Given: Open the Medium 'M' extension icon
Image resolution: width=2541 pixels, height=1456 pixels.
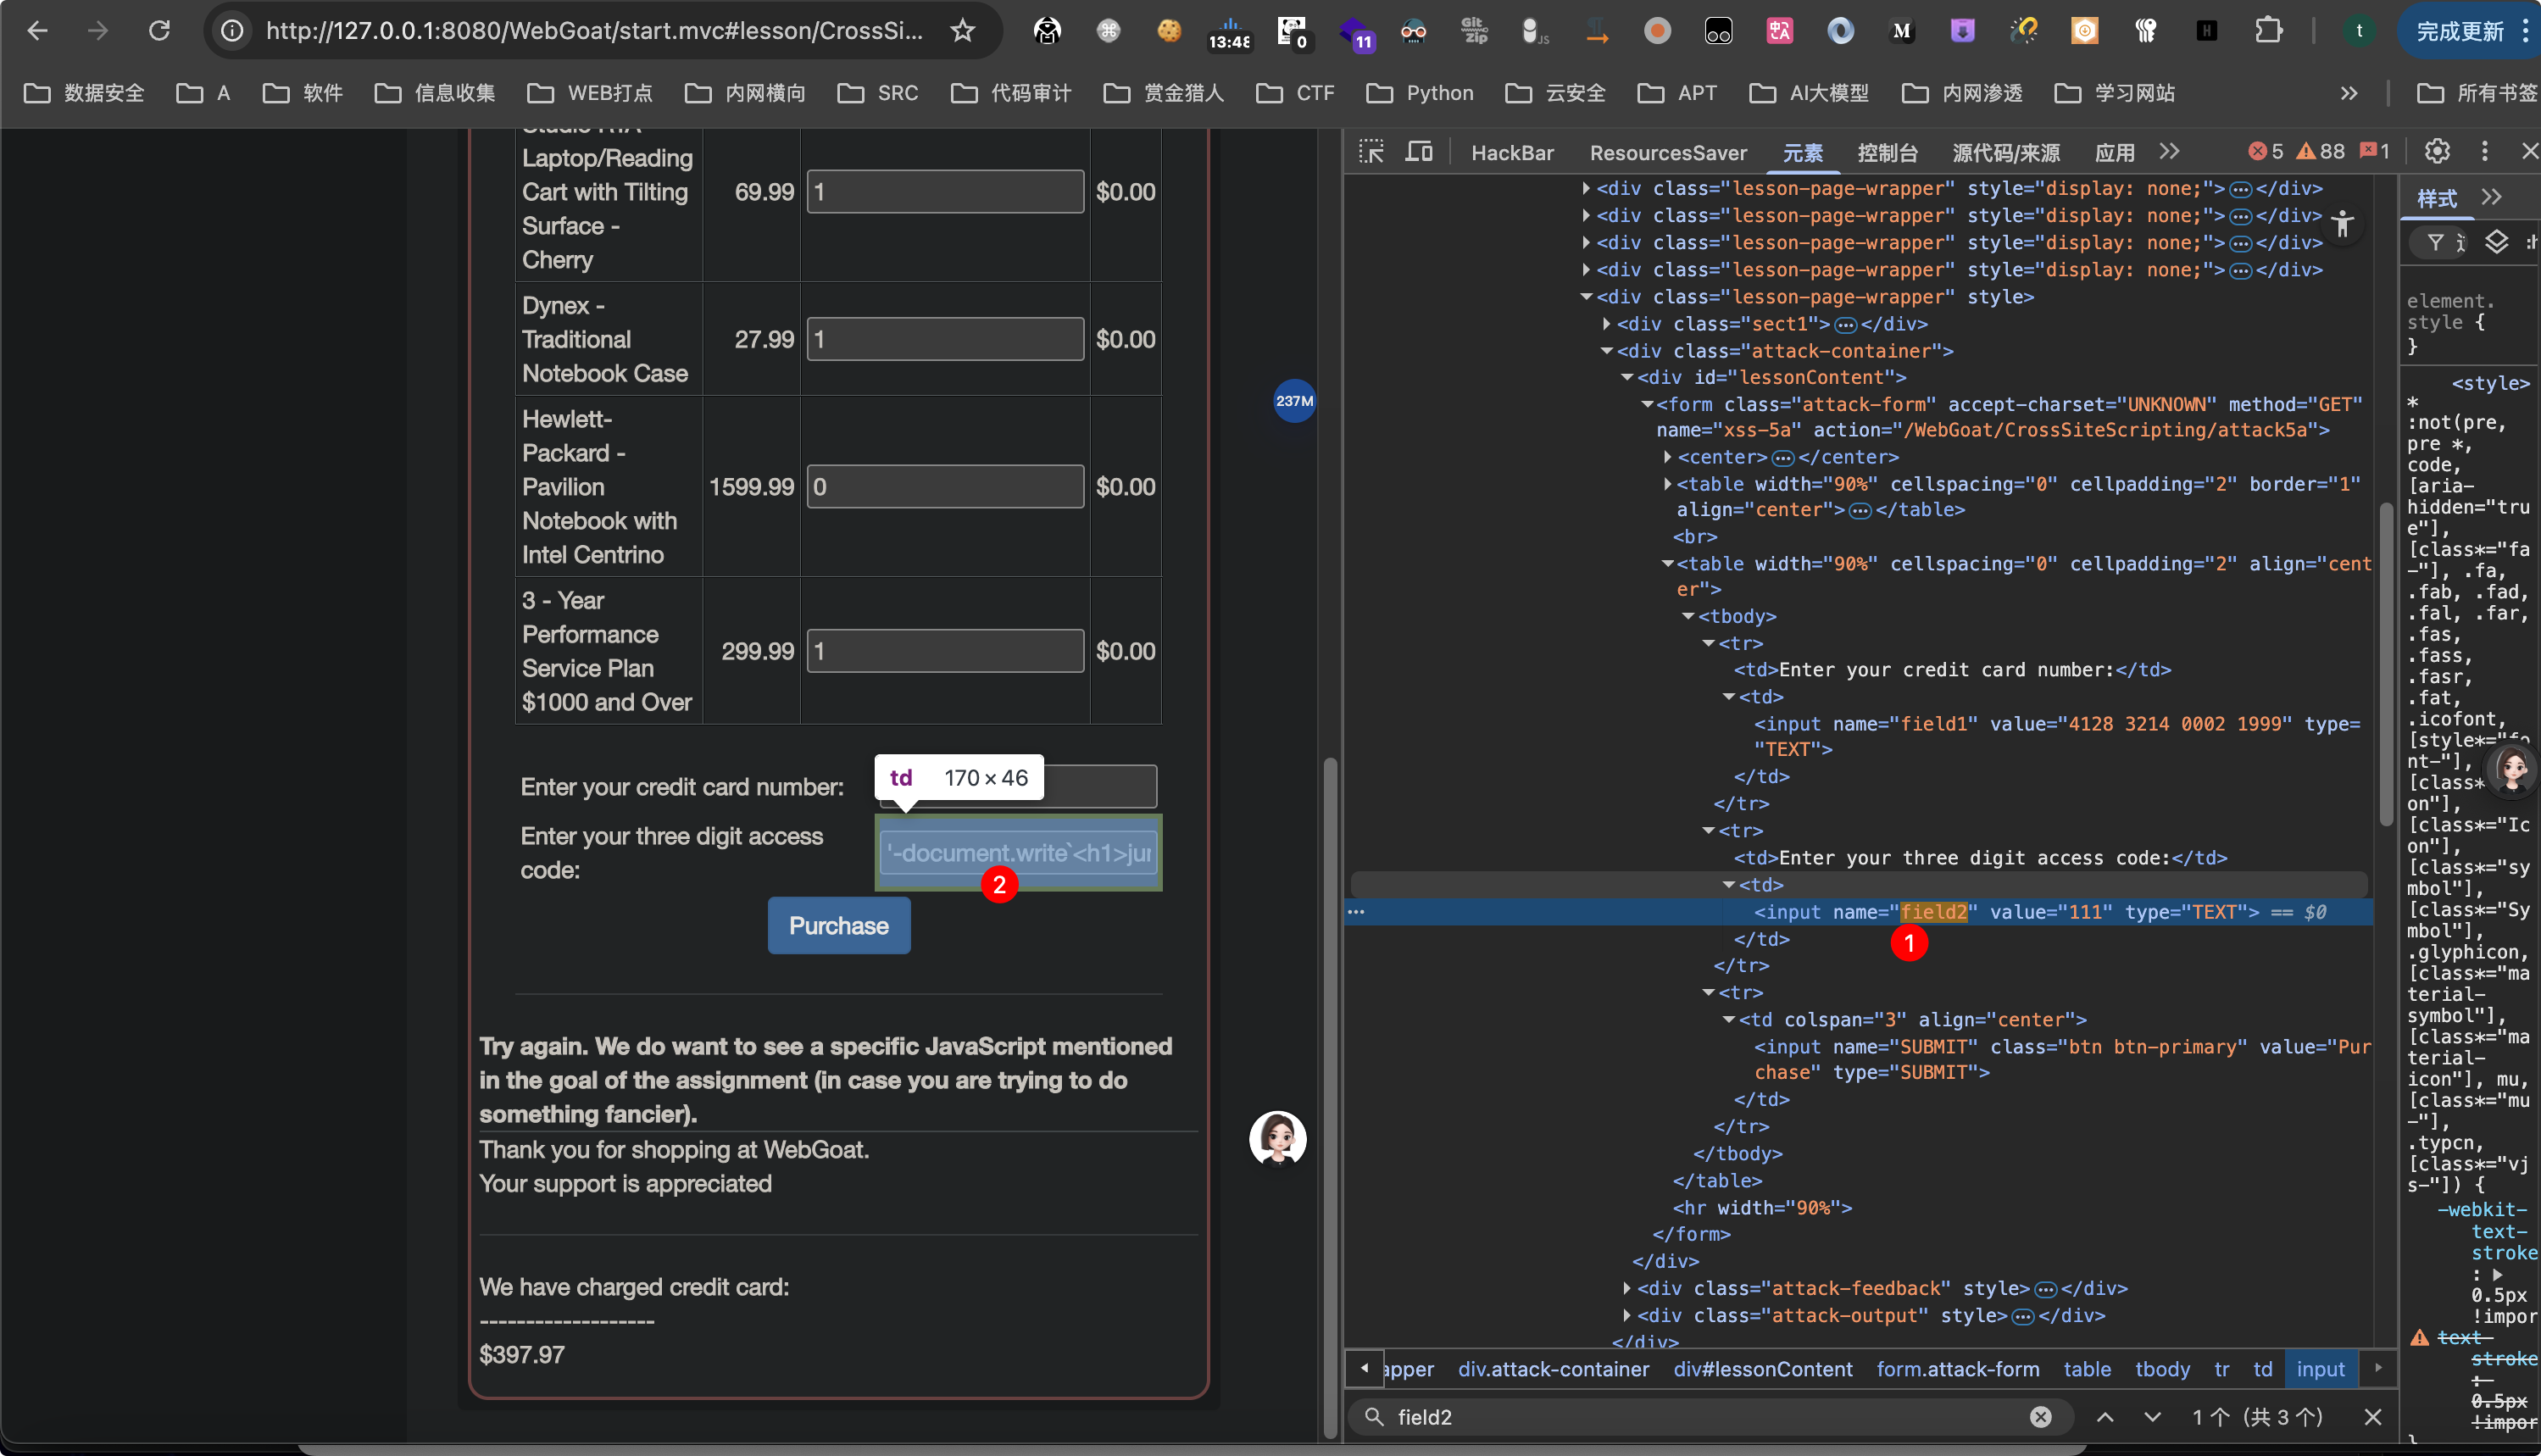Looking at the screenshot, I should tap(1902, 31).
